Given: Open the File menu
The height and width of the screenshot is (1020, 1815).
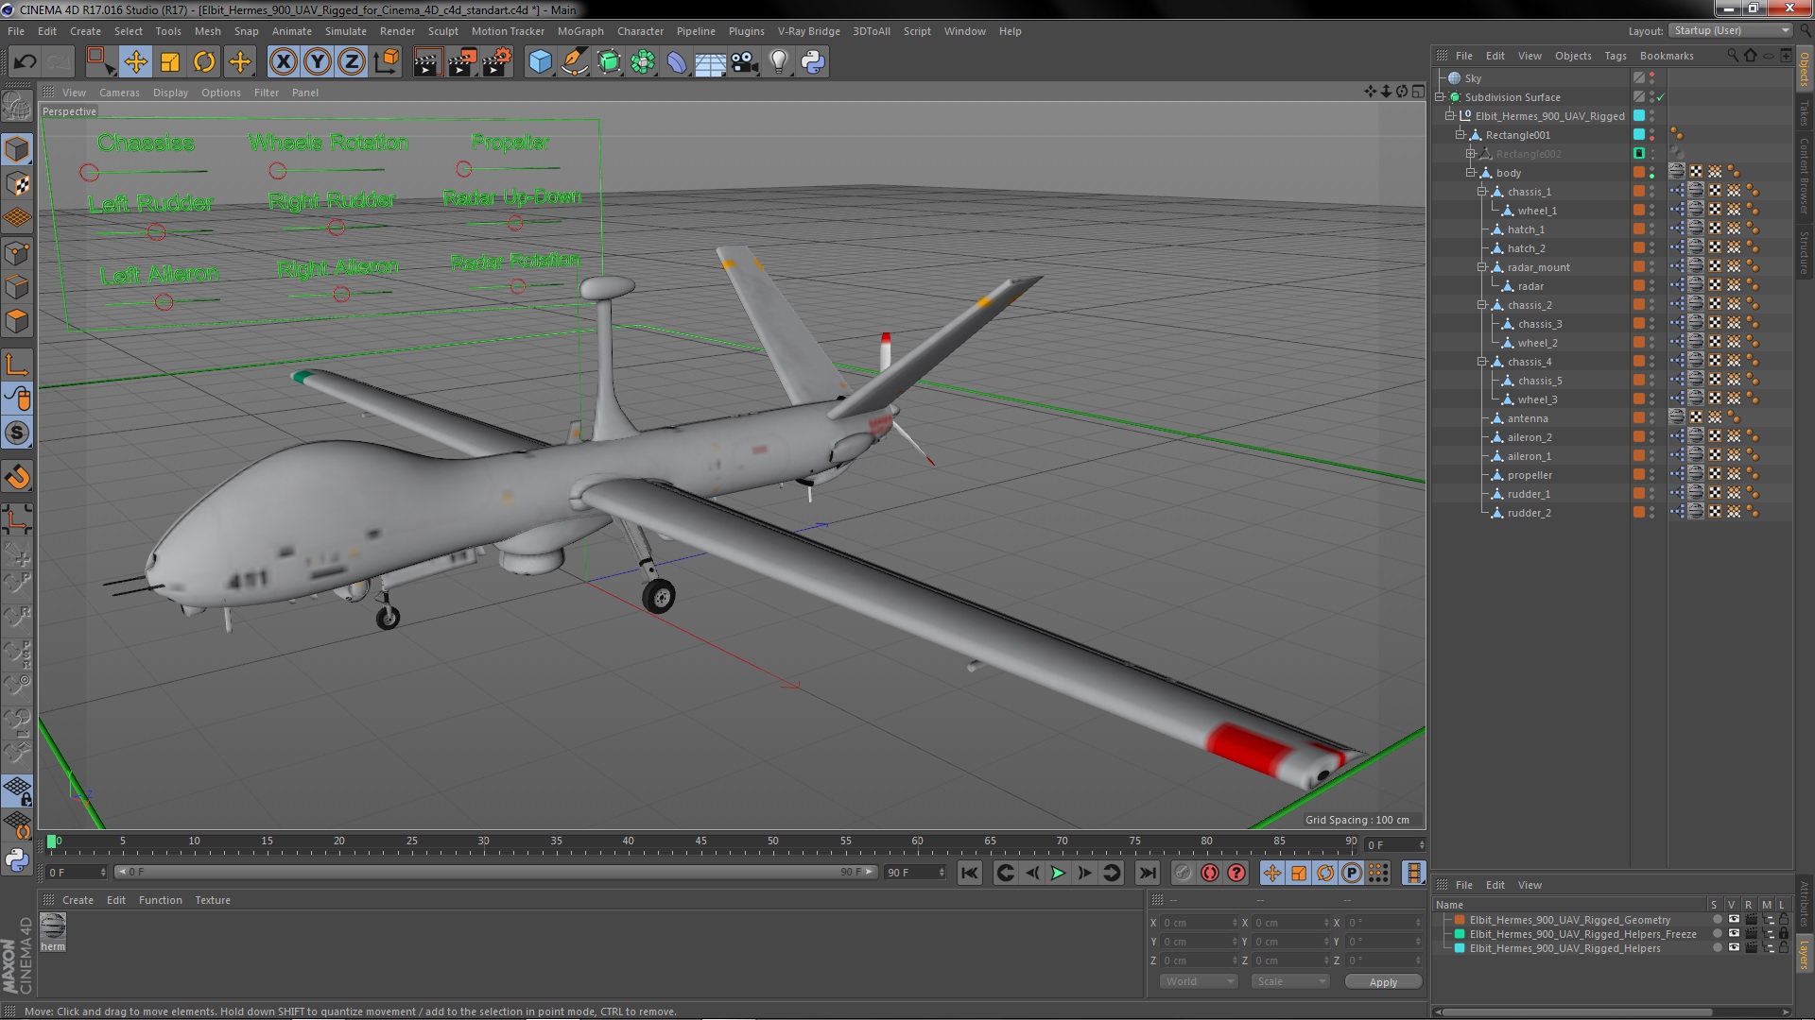Looking at the screenshot, I should pos(16,31).
